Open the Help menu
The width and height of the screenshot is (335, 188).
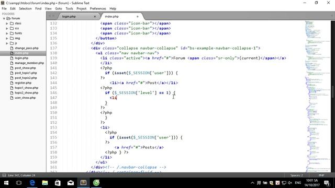(x=113, y=9)
